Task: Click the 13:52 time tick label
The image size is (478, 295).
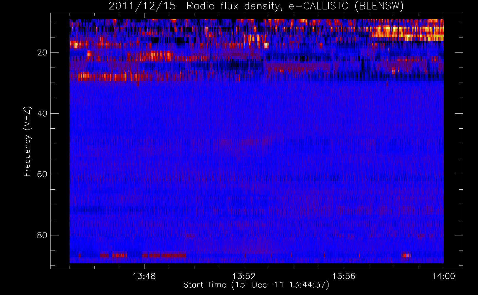Action: [x=244, y=276]
